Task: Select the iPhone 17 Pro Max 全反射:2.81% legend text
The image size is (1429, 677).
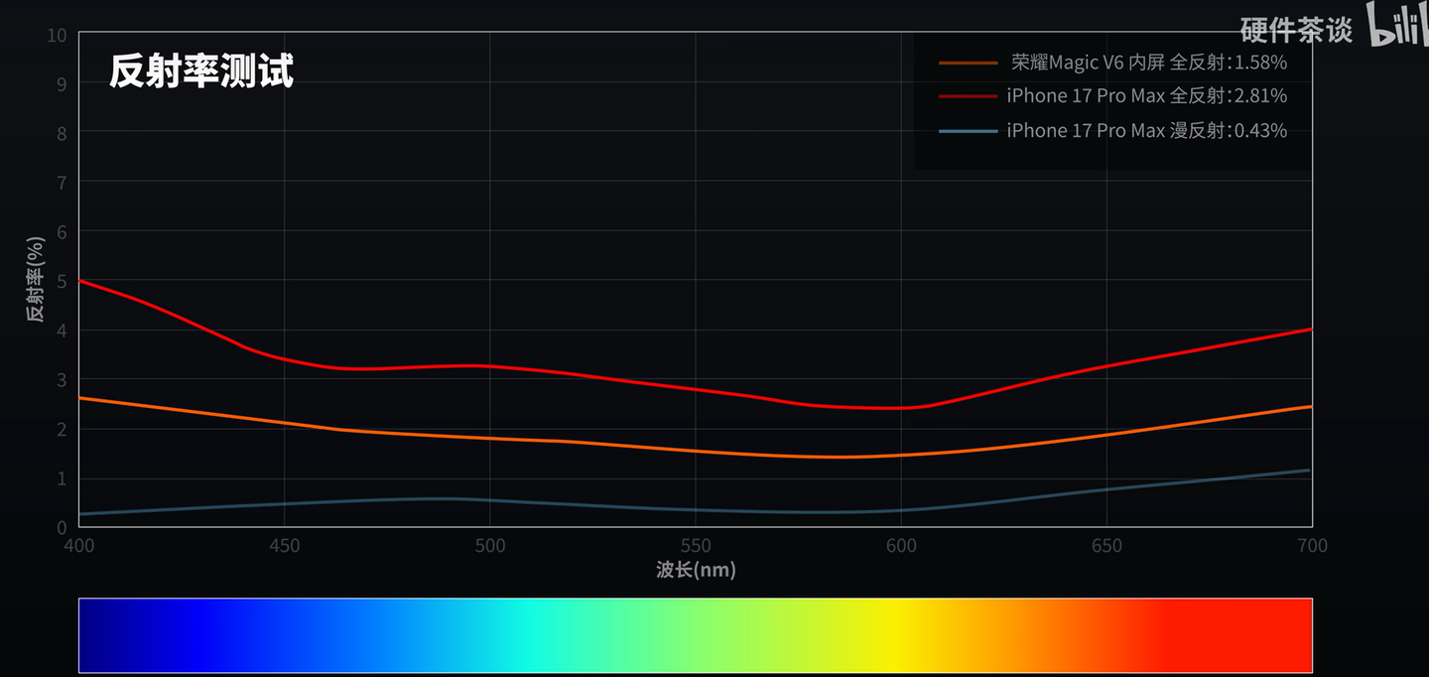Action: (x=1147, y=96)
